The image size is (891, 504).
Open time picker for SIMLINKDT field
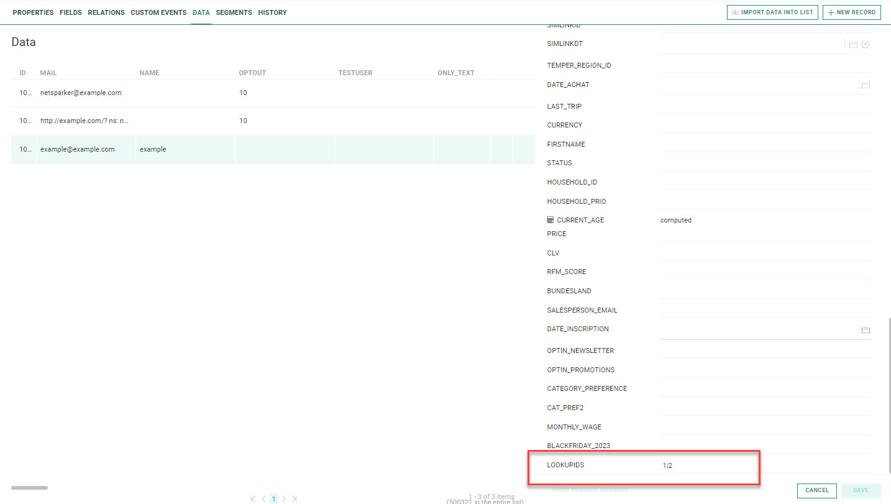tap(866, 45)
